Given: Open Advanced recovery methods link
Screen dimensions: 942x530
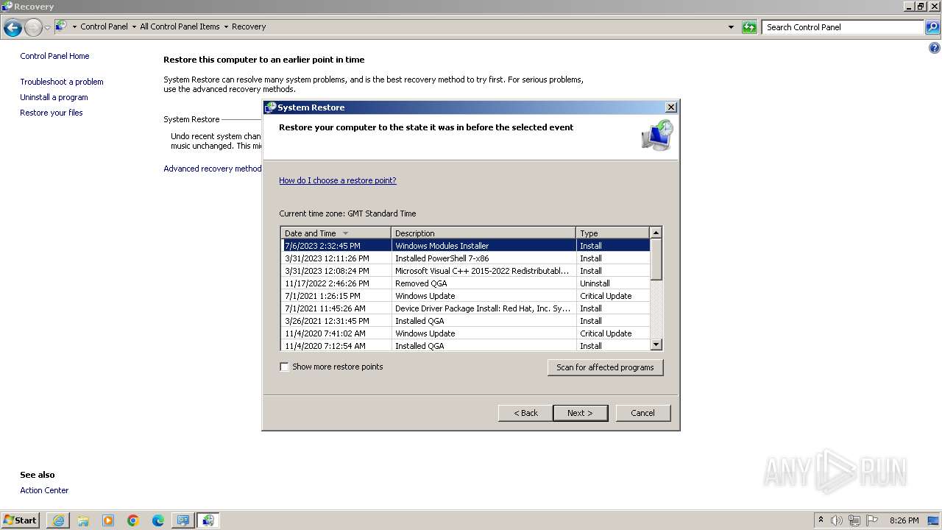Looking at the screenshot, I should pos(213,169).
